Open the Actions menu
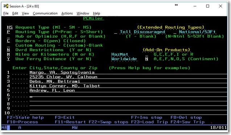This screenshot has height=135, width=231. [x=67, y=13]
